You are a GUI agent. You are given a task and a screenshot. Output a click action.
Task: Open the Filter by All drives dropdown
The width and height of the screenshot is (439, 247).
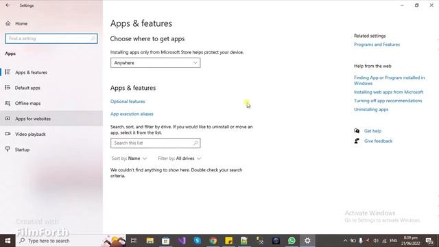tap(180, 158)
